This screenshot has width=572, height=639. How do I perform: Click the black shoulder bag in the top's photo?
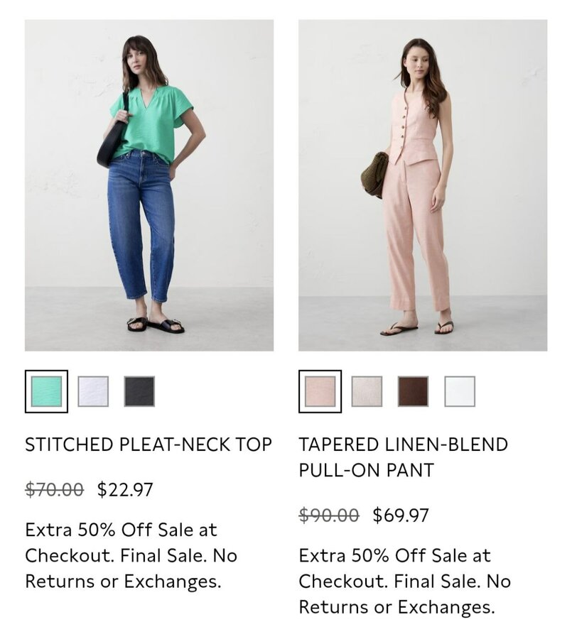pyautogui.click(x=112, y=138)
